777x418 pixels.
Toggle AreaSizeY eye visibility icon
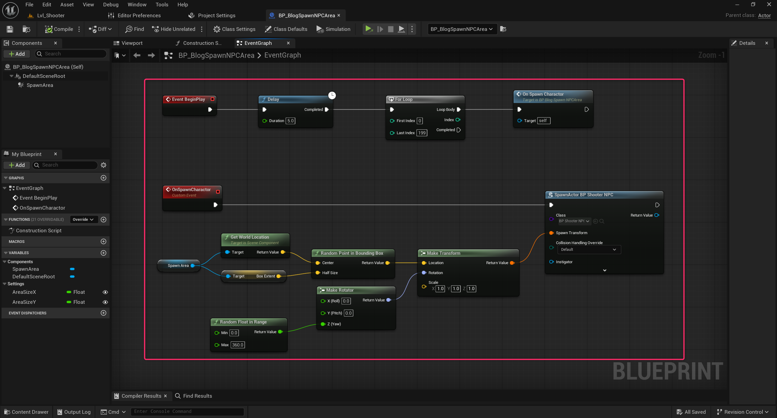105,302
